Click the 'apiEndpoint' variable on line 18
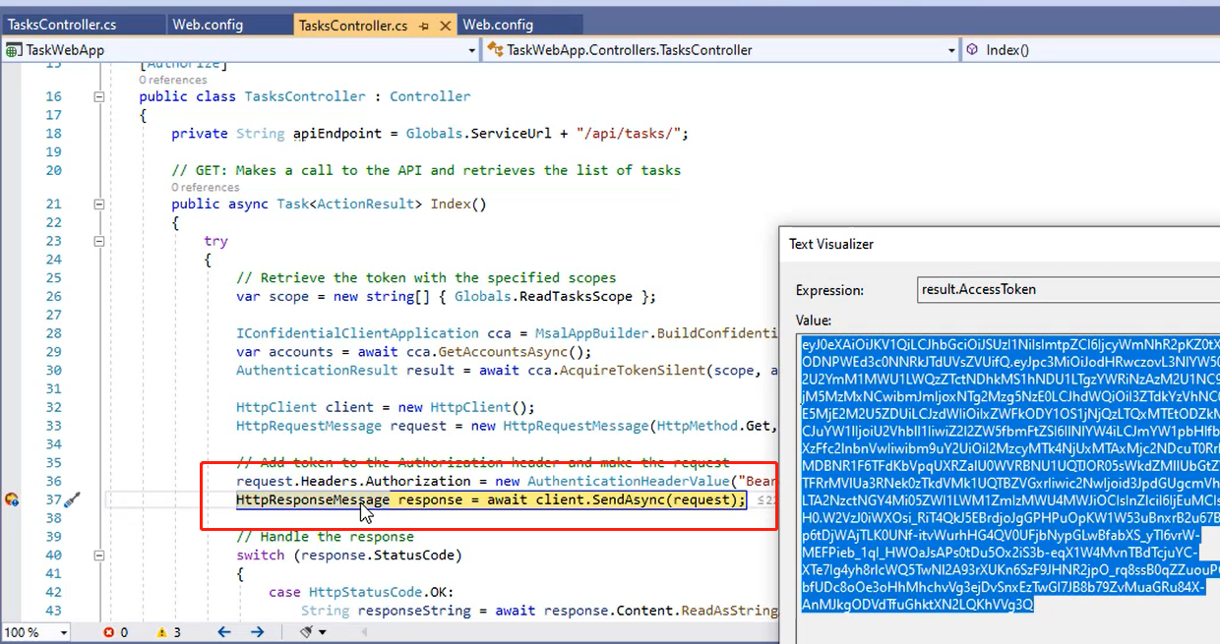Screen dimensions: 1220x644 click(337, 134)
